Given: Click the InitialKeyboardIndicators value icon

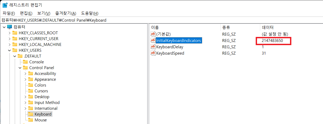Looking at the screenshot, I should pyautogui.click(x=153, y=40).
